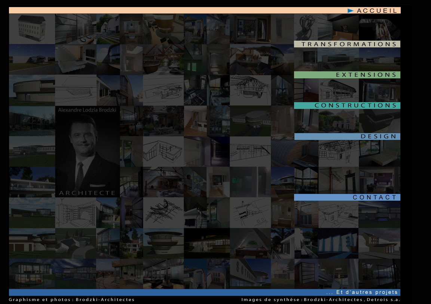Open the EXTENSIONS section
Screen dimensions: 431x304
pyautogui.click(x=366, y=75)
